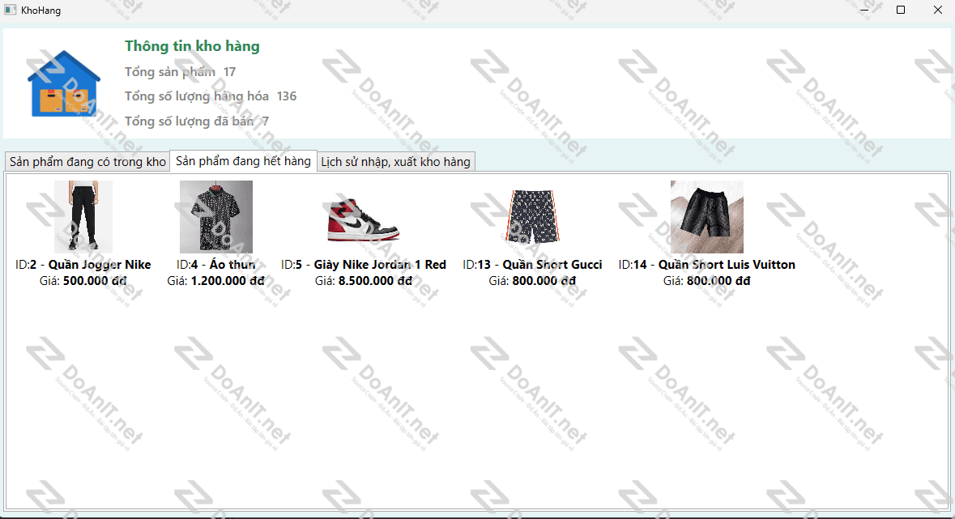Close the KhoHang window
The width and height of the screenshot is (955, 519).
point(938,10)
